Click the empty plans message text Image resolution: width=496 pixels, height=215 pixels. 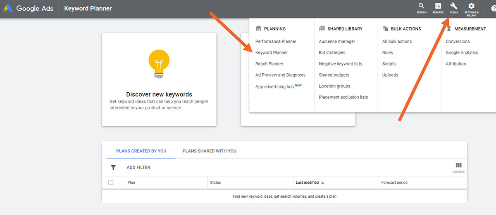(284, 196)
